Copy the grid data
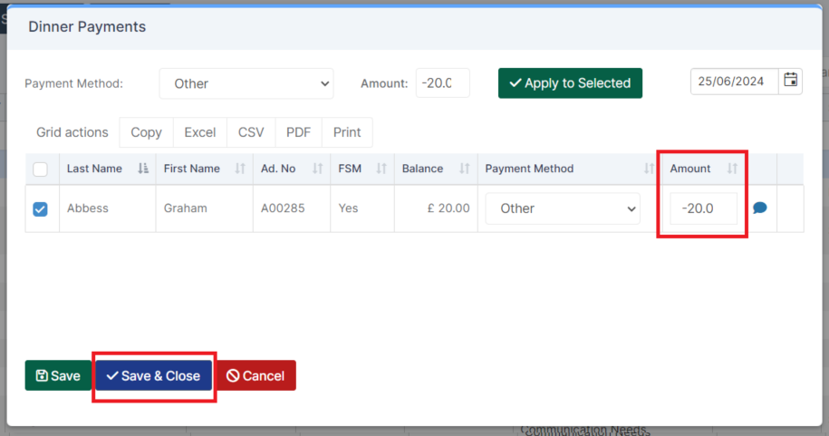The image size is (829, 436). click(x=147, y=132)
